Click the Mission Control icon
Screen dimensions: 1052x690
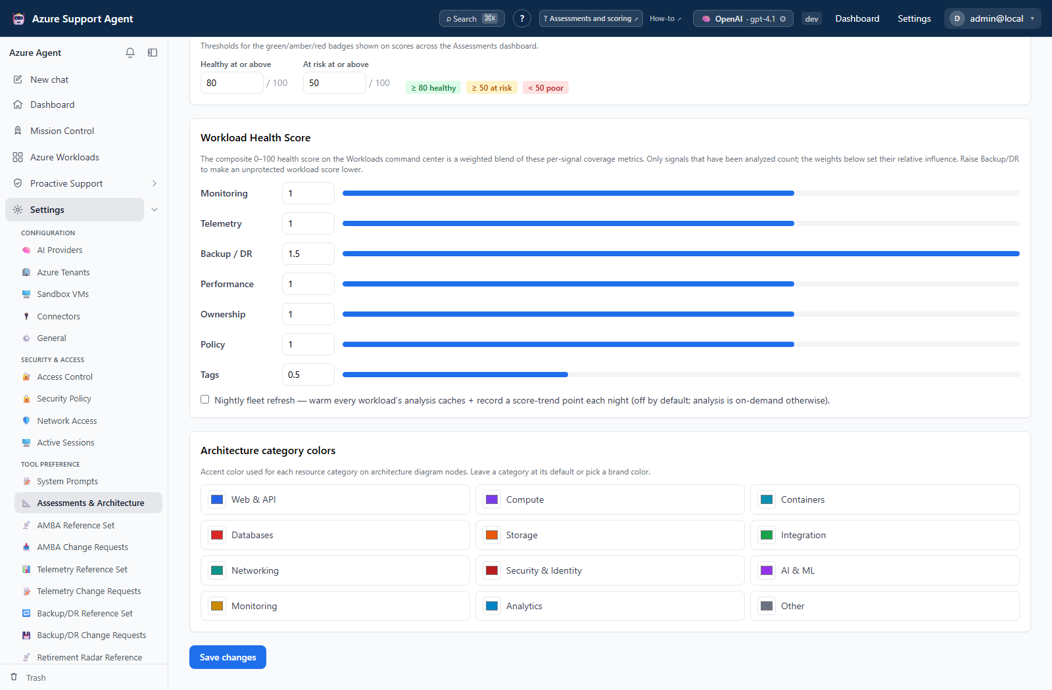(x=18, y=131)
